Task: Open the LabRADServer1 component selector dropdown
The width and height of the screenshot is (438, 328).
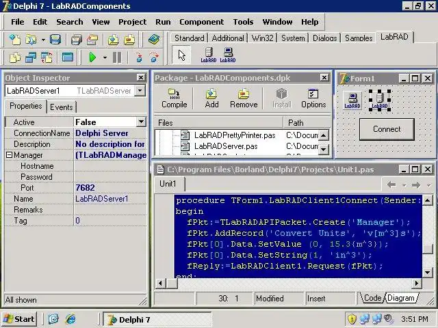Action: coord(140,91)
